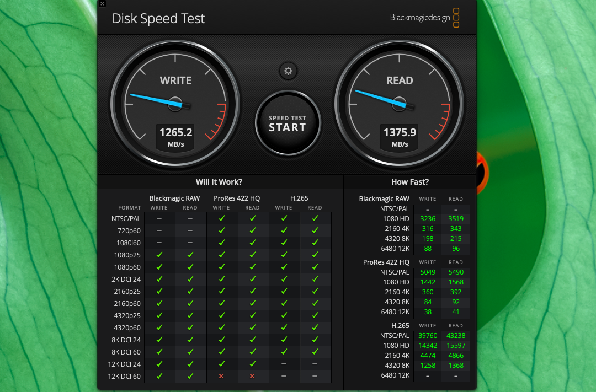The width and height of the screenshot is (596, 392).
Task: Click the How Fast? heading
Action: [409, 182]
